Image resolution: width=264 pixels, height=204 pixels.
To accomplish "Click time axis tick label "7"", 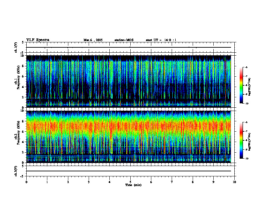I will pos(172,182).
